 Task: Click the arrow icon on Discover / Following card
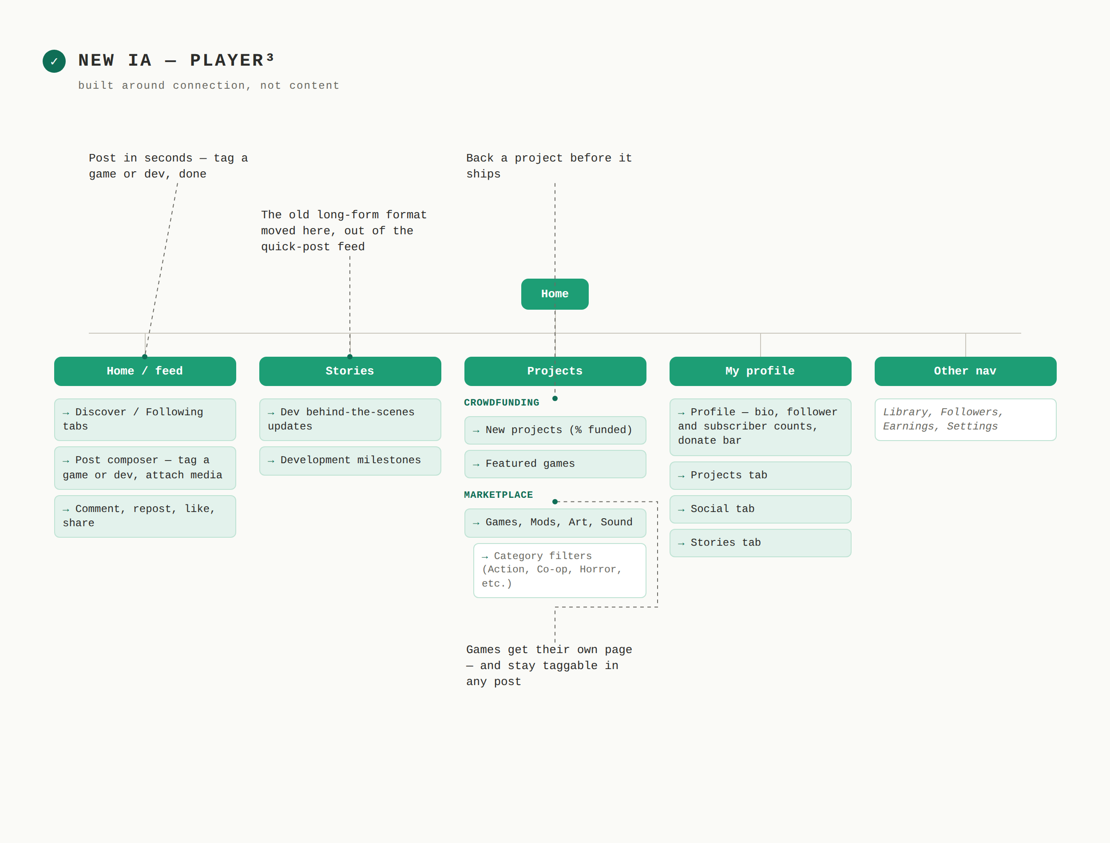[66, 413]
